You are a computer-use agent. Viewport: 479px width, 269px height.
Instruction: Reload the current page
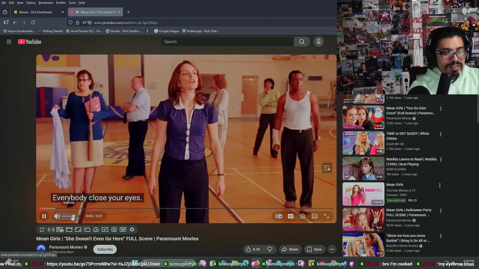[x=33, y=22]
